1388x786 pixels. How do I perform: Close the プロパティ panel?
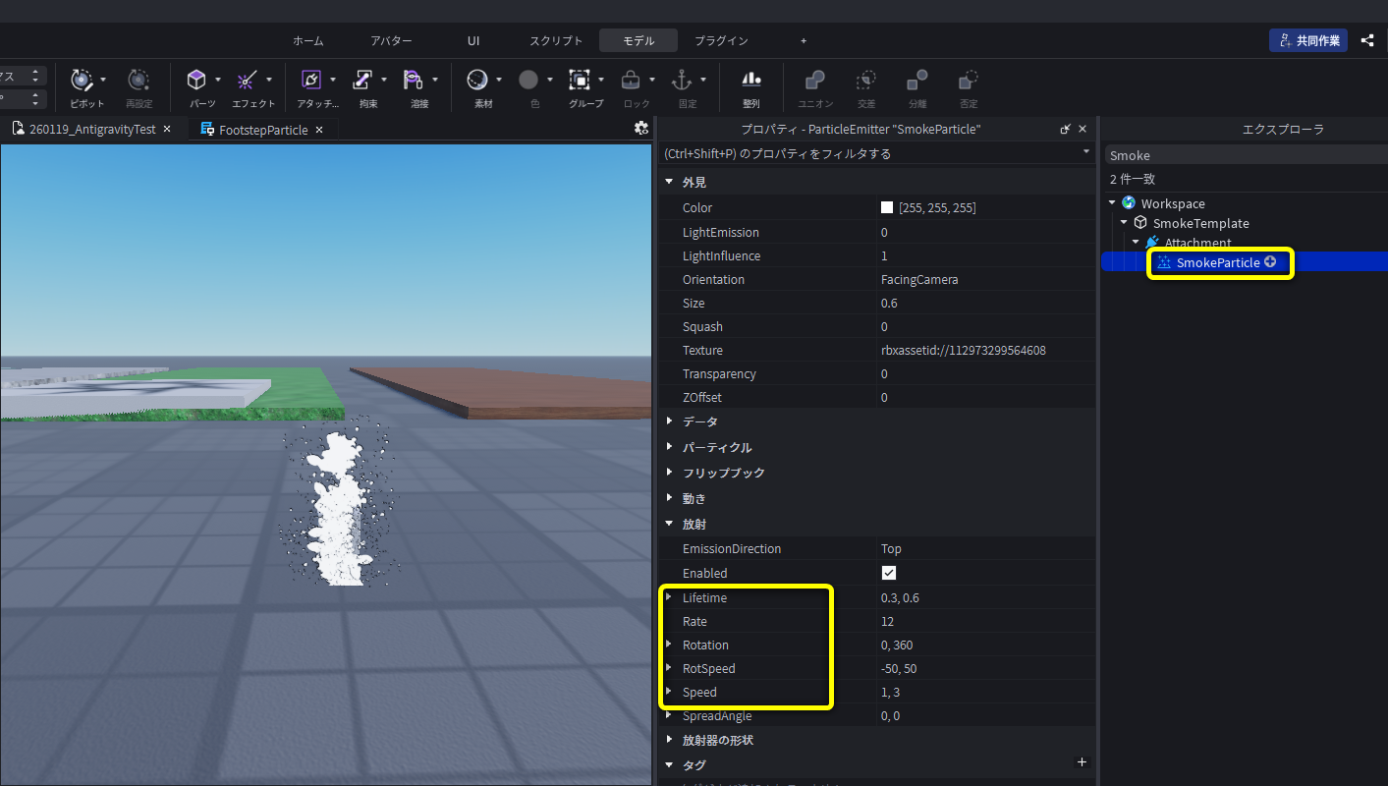[x=1083, y=129]
